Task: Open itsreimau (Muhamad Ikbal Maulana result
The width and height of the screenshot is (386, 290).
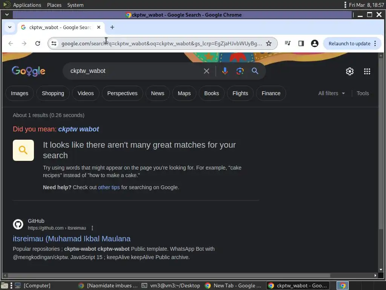Action: 72,239
